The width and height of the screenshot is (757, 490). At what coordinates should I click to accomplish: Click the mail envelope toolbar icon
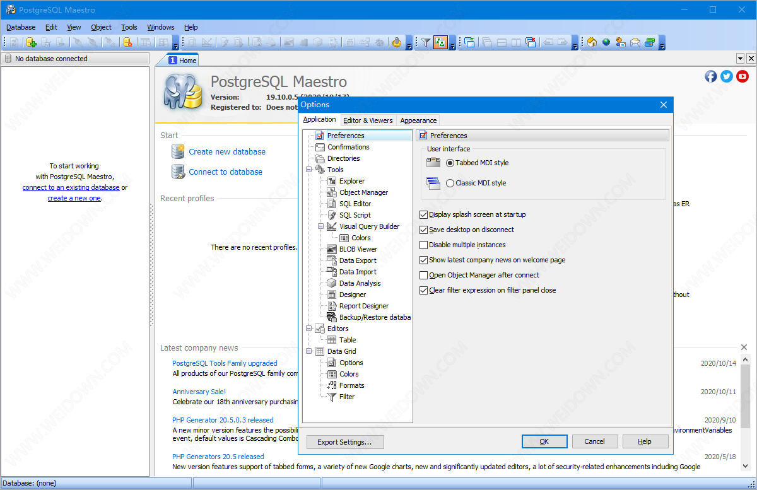[x=635, y=42]
